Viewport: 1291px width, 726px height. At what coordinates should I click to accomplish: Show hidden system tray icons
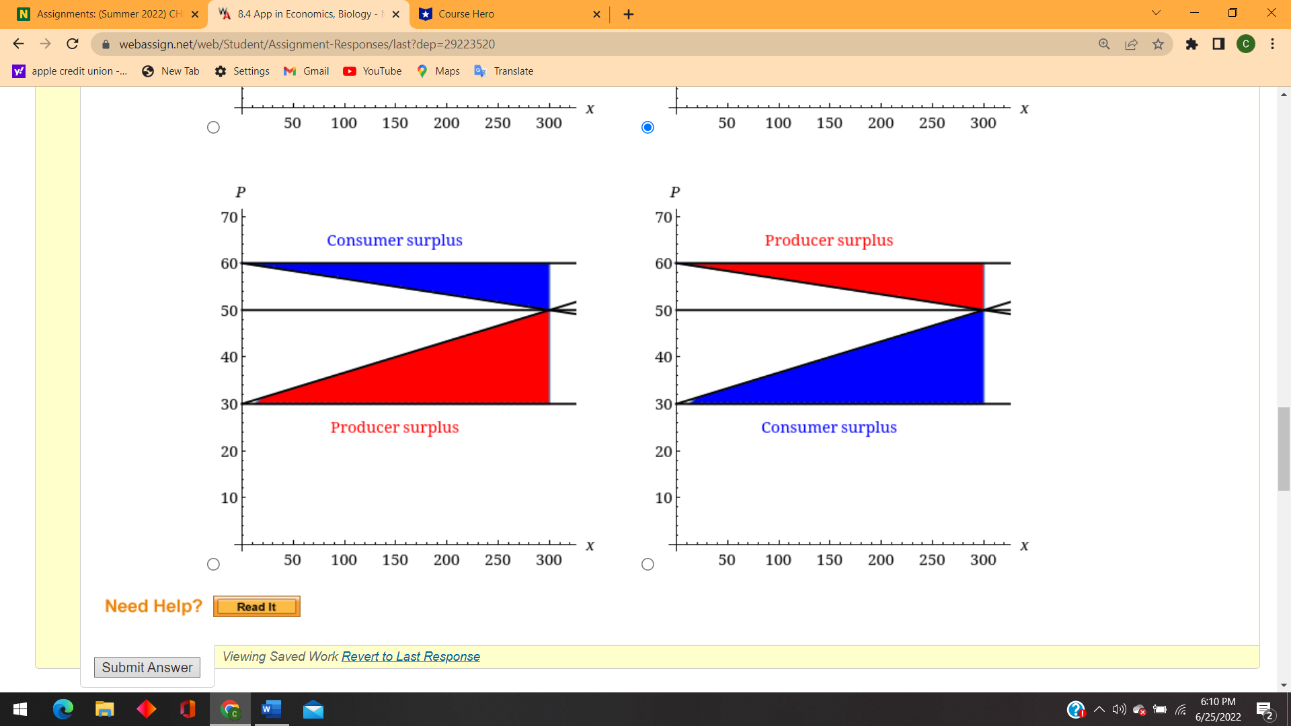pos(1099,709)
